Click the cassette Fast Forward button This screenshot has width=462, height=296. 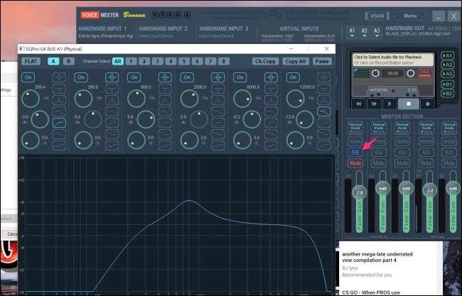(375, 104)
